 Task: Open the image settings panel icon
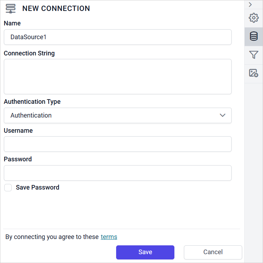(x=253, y=73)
